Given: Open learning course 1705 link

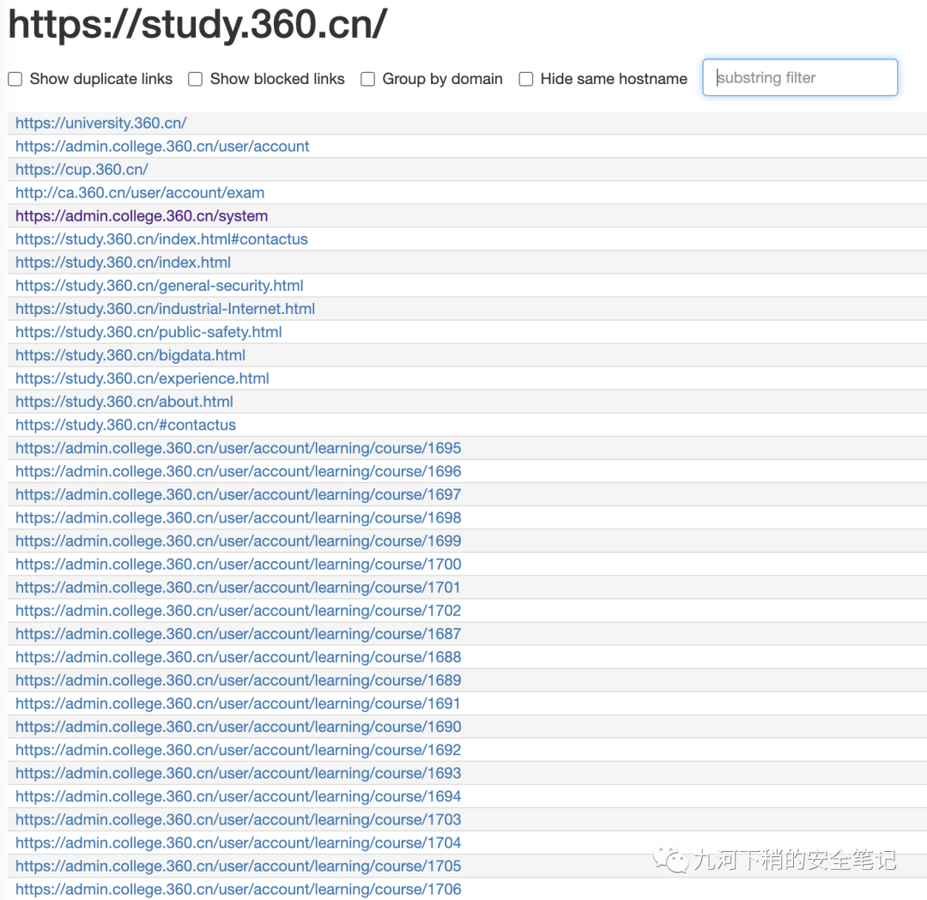Looking at the screenshot, I should (239, 866).
